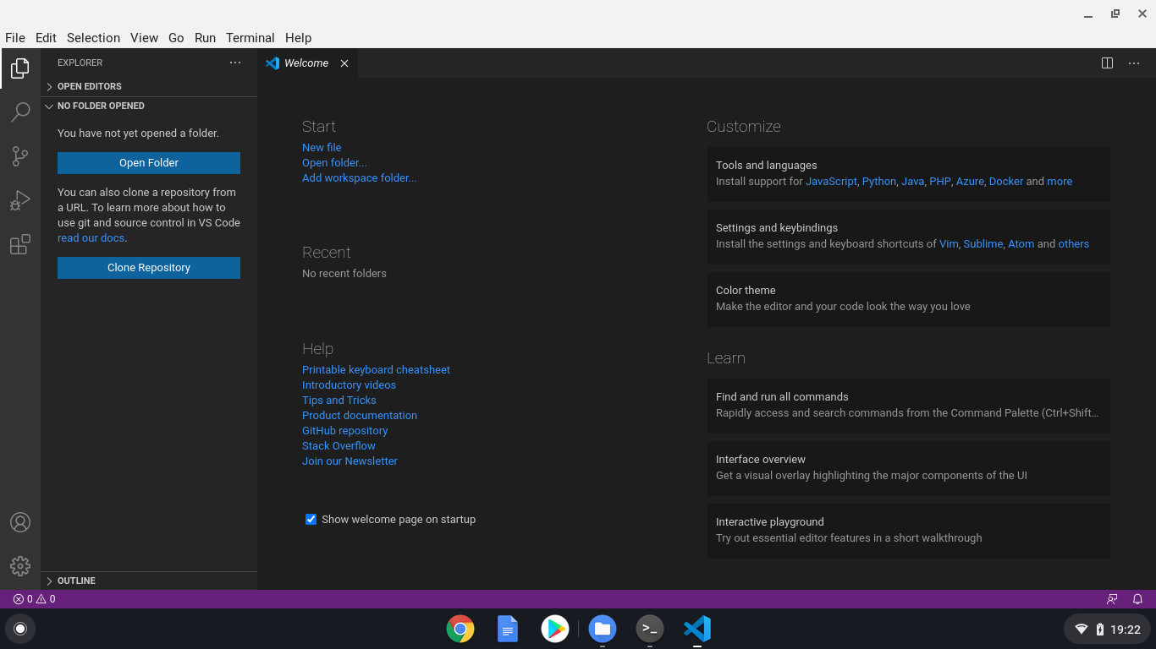Open the Extensions view
The height and width of the screenshot is (649, 1156).
20,244
